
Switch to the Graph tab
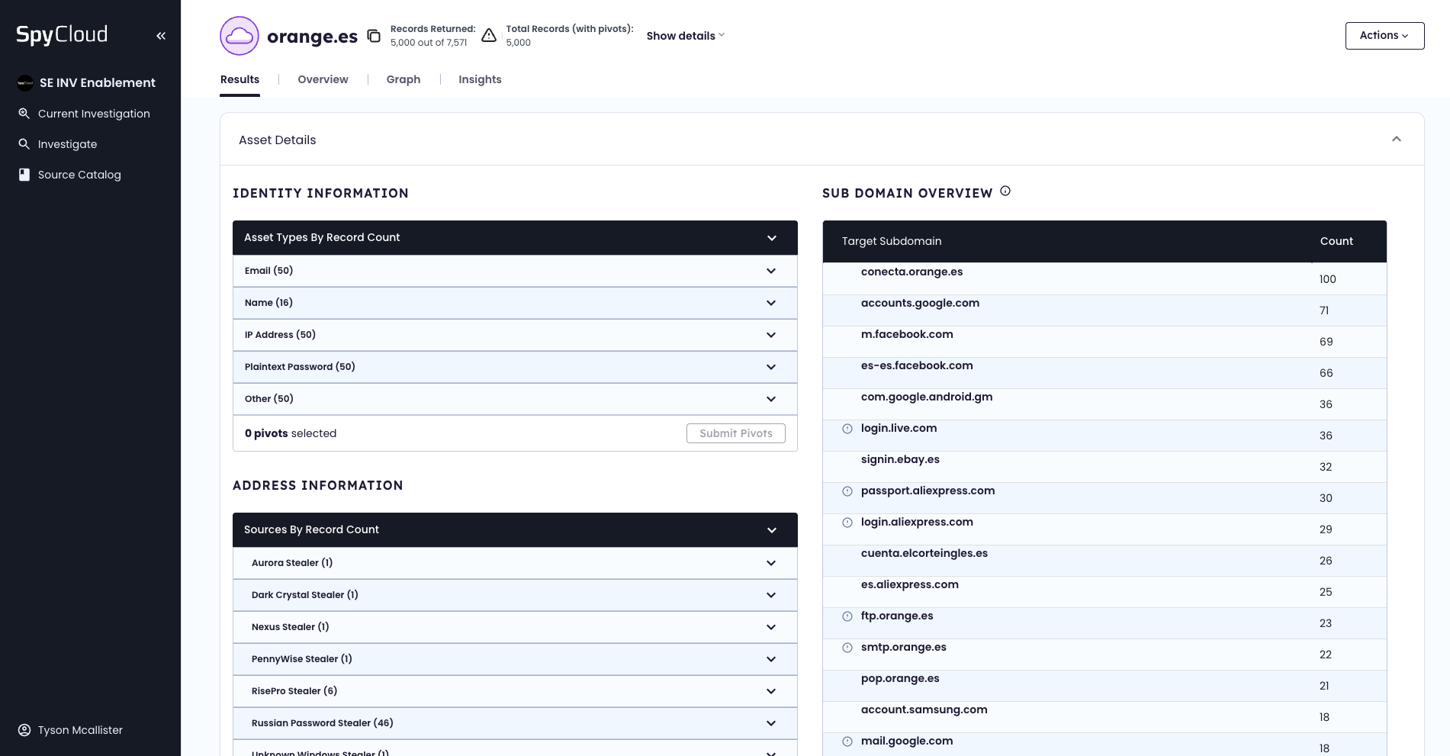point(403,79)
